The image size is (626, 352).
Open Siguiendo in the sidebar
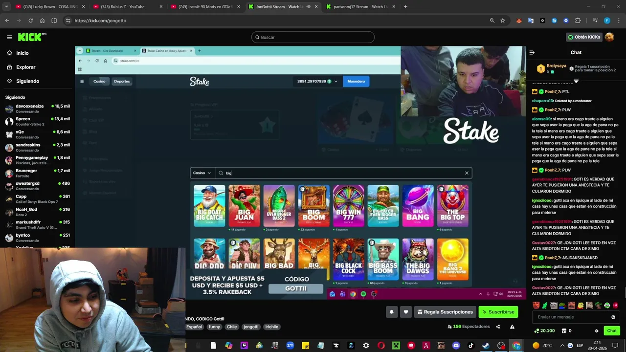tap(27, 81)
